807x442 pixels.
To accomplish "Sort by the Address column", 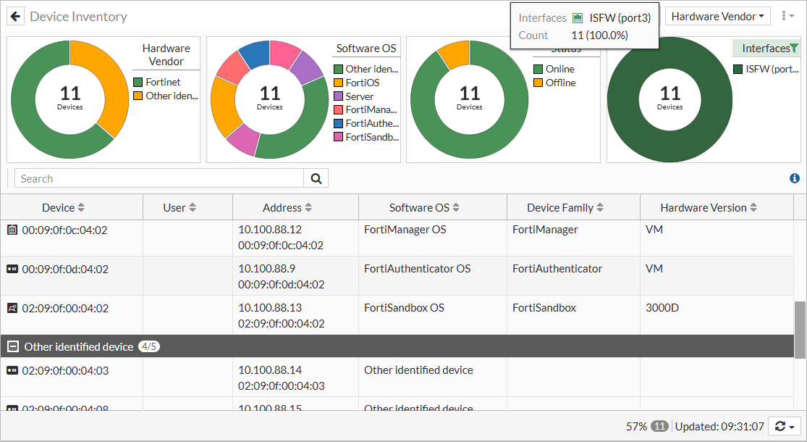I will [287, 207].
